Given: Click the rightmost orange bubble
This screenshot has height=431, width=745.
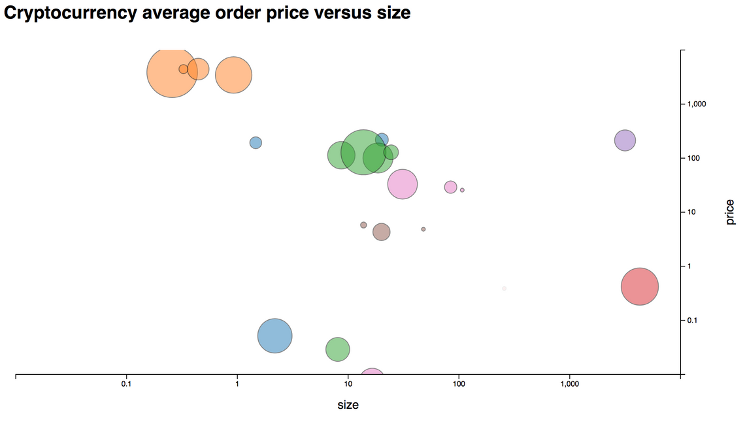Looking at the screenshot, I should click(234, 75).
